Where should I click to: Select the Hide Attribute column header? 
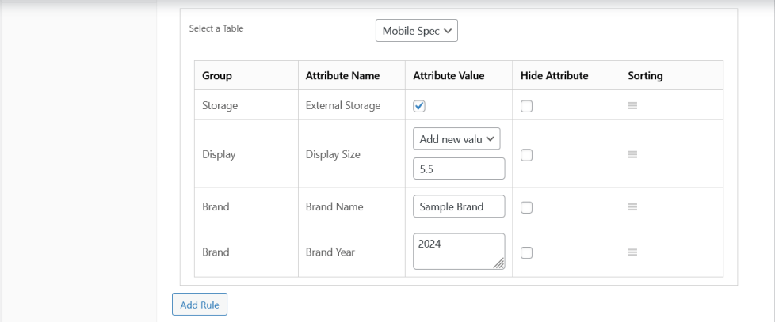click(x=554, y=75)
